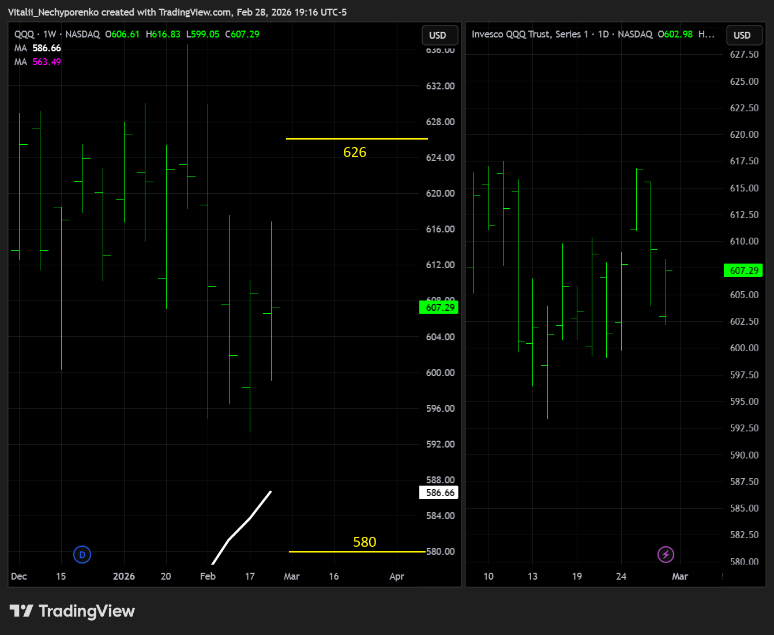The height and width of the screenshot is (635, 774).
Task: Click the 627.50 daily price axis label
Action: [745, 54]
